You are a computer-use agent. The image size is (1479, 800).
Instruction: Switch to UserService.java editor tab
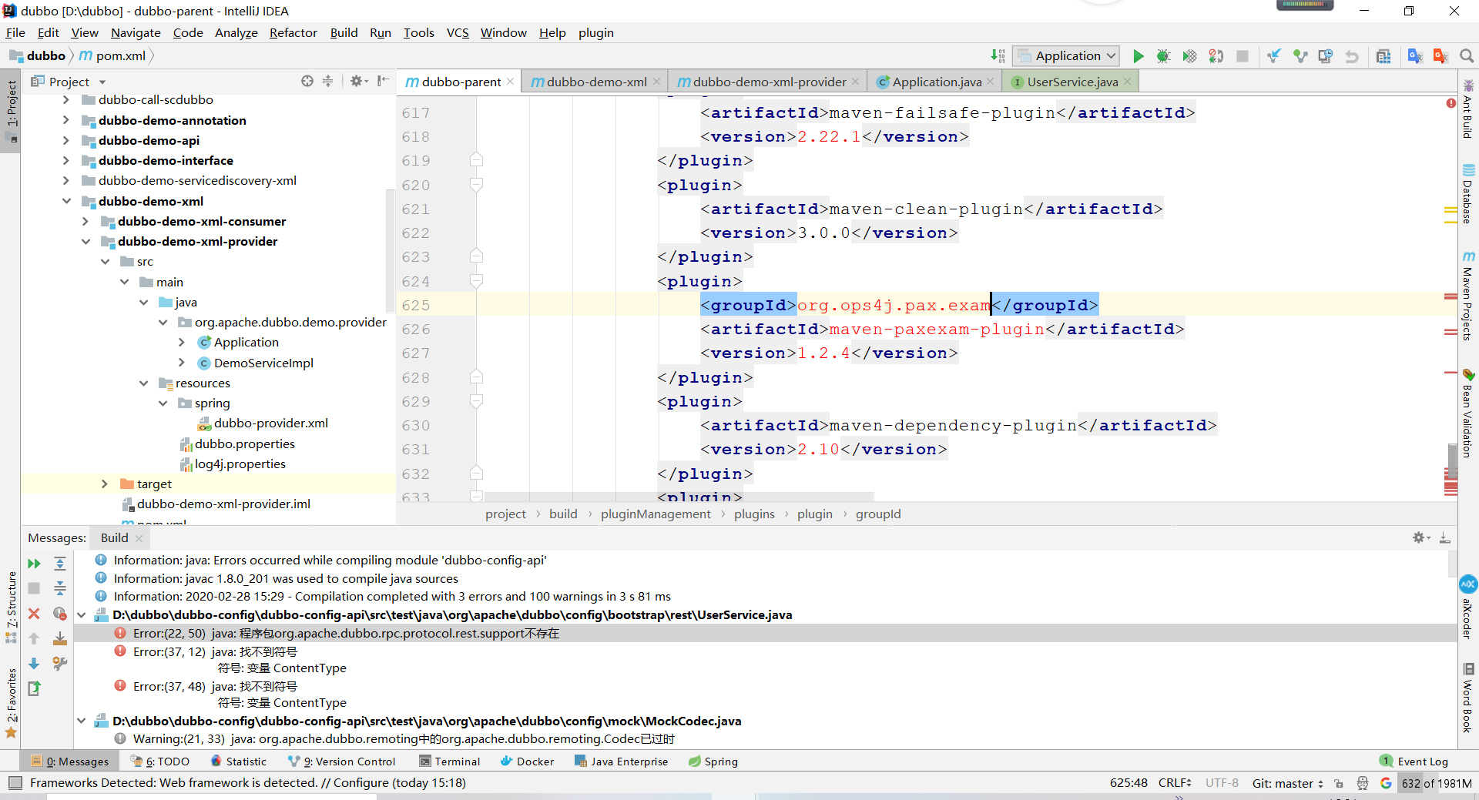click(1072, 82)
